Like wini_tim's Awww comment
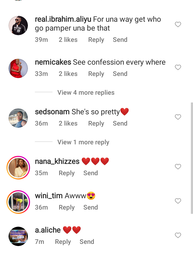 178,201
